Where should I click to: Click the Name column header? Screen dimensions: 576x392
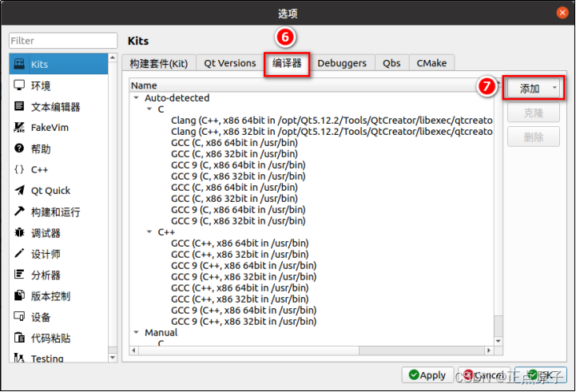[x=312, y=85]
